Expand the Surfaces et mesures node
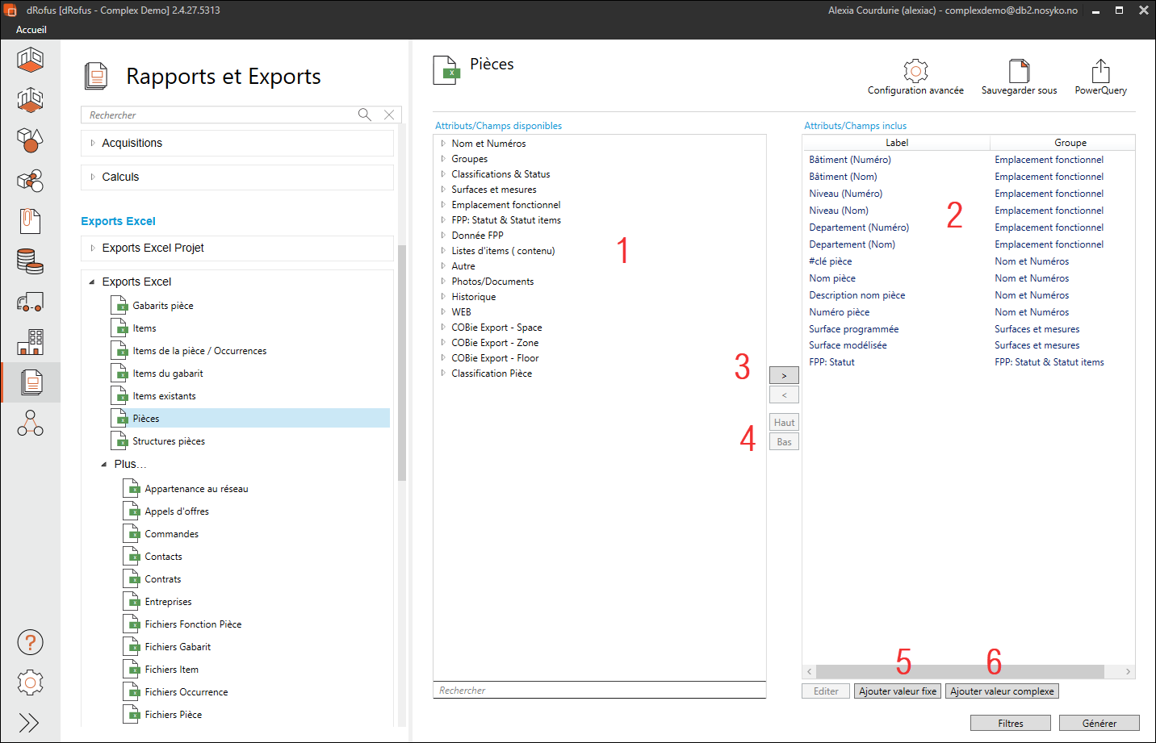This screenshot has height=743, width=1156. 443,190
